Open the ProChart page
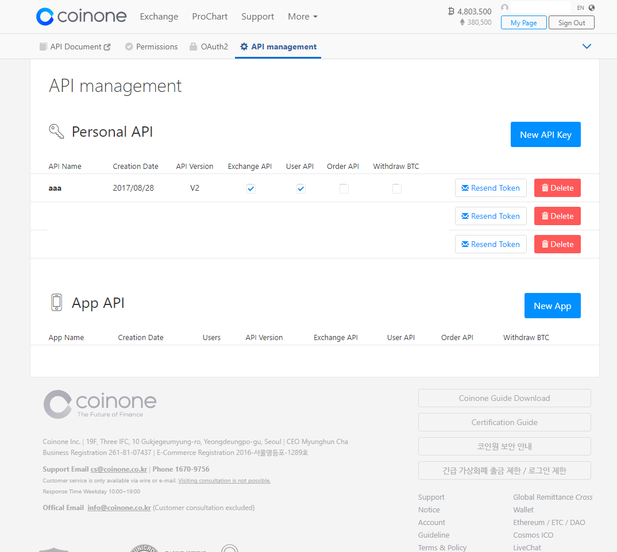 click(210, 17)
